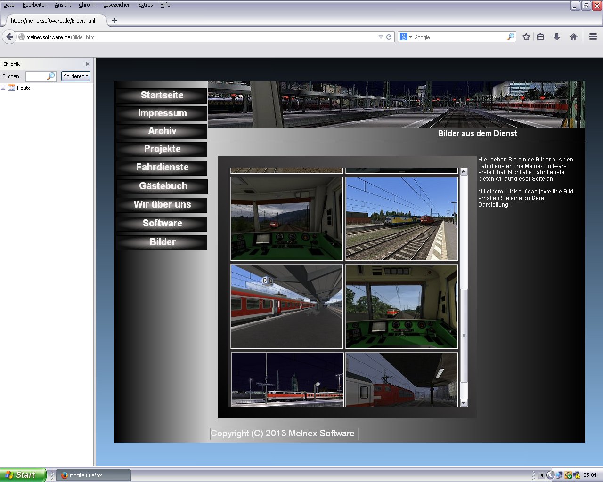Click the Mozilla Firefox taskbar button
The height and width of the screenshot is (482, 603).
click(94, 475)
